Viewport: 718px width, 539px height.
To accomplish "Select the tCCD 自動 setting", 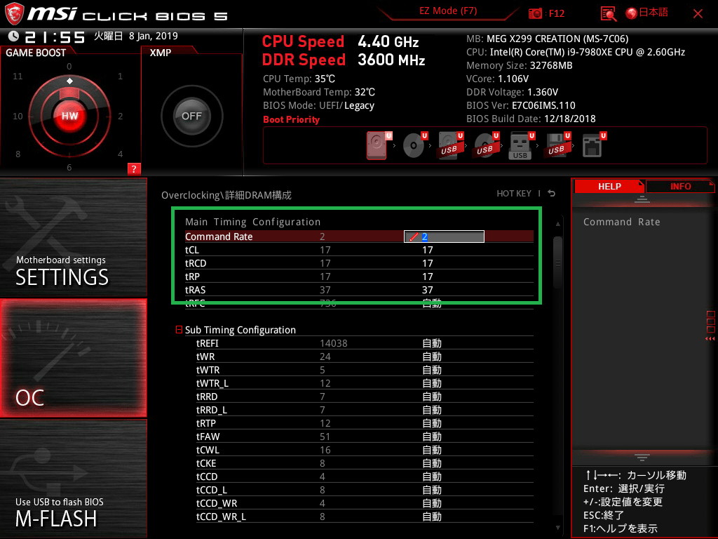I will [432, 477].
